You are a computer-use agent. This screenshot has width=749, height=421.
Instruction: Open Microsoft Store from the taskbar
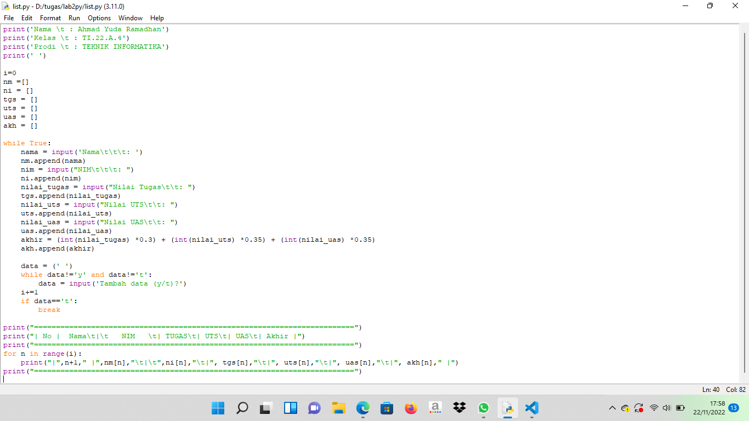tap(387, 408)
